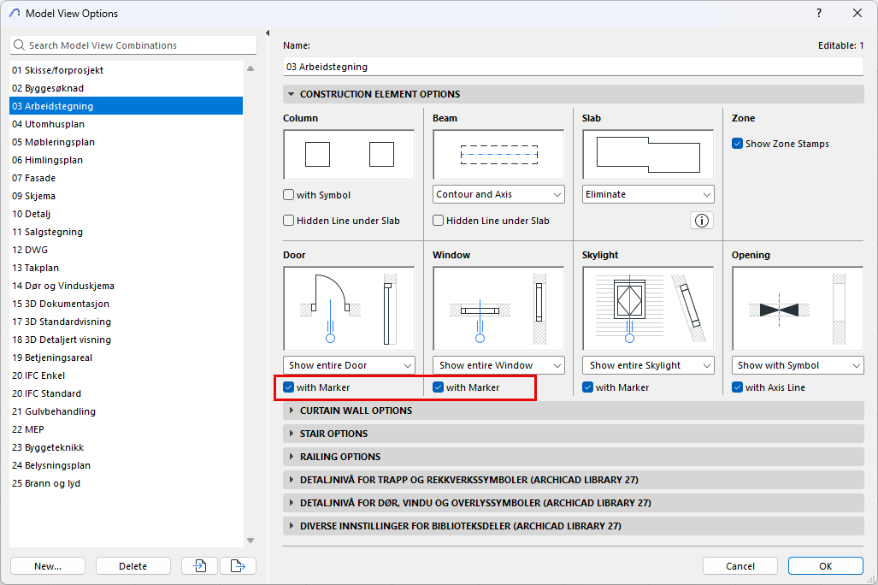Click the Skylight symbol preview image
Screen dimensions: 878x585
[648, 307]
